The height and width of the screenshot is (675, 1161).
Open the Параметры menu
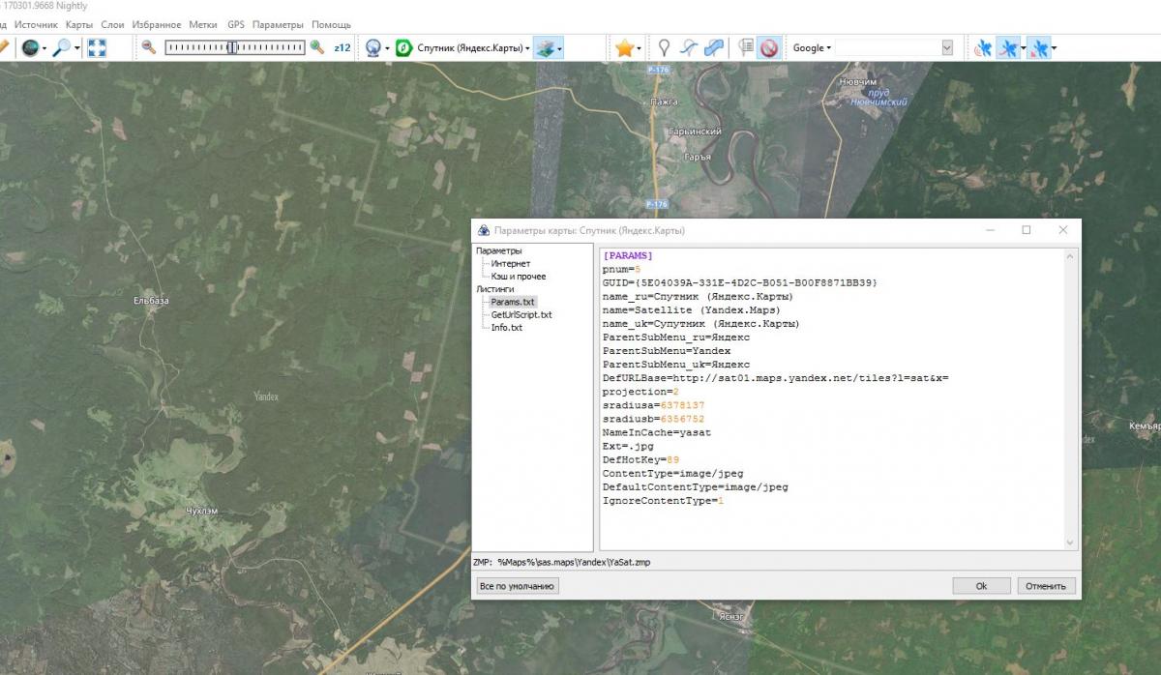tap(278, 24)
